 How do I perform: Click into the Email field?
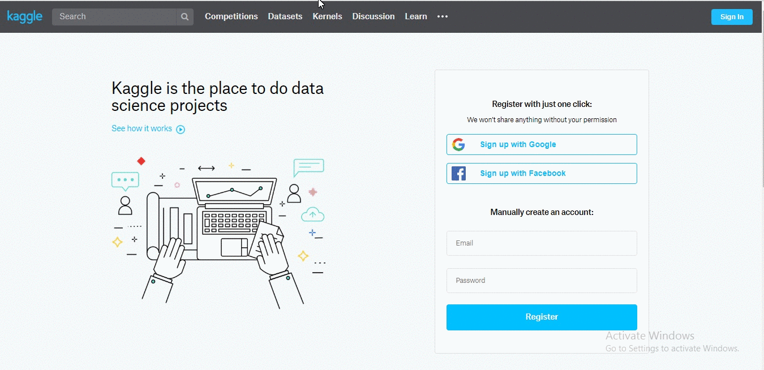click(x=542, y=243)
